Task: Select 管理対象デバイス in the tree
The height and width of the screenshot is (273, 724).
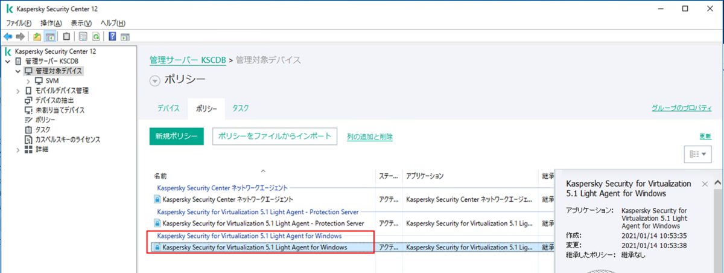Action: (59, 71)
